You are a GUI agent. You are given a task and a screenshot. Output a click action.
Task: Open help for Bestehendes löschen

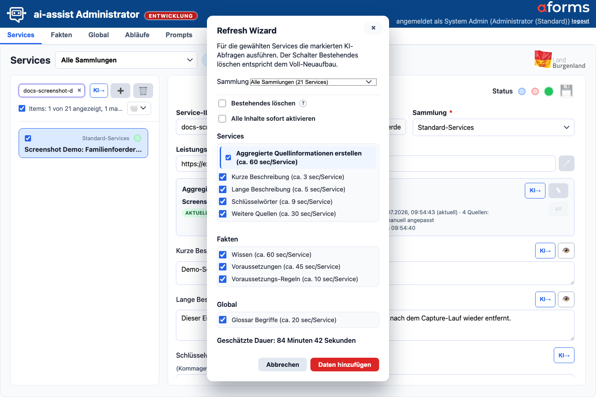[x=303, y=103]
